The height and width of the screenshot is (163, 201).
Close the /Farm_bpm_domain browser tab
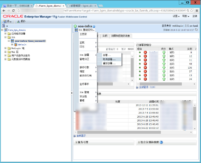63,6
